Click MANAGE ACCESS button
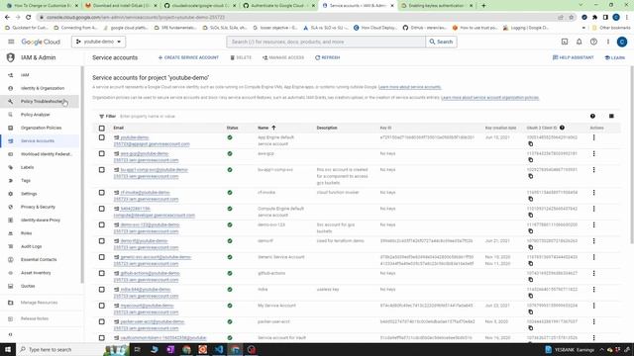The image size is (634, 356). click(x=283, y=57)
